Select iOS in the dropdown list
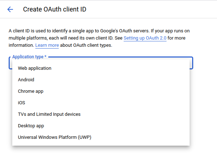 pyautogui.click(x=22, y=102)
